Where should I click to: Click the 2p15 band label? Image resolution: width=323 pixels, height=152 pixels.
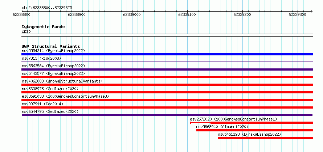(26, 31)
